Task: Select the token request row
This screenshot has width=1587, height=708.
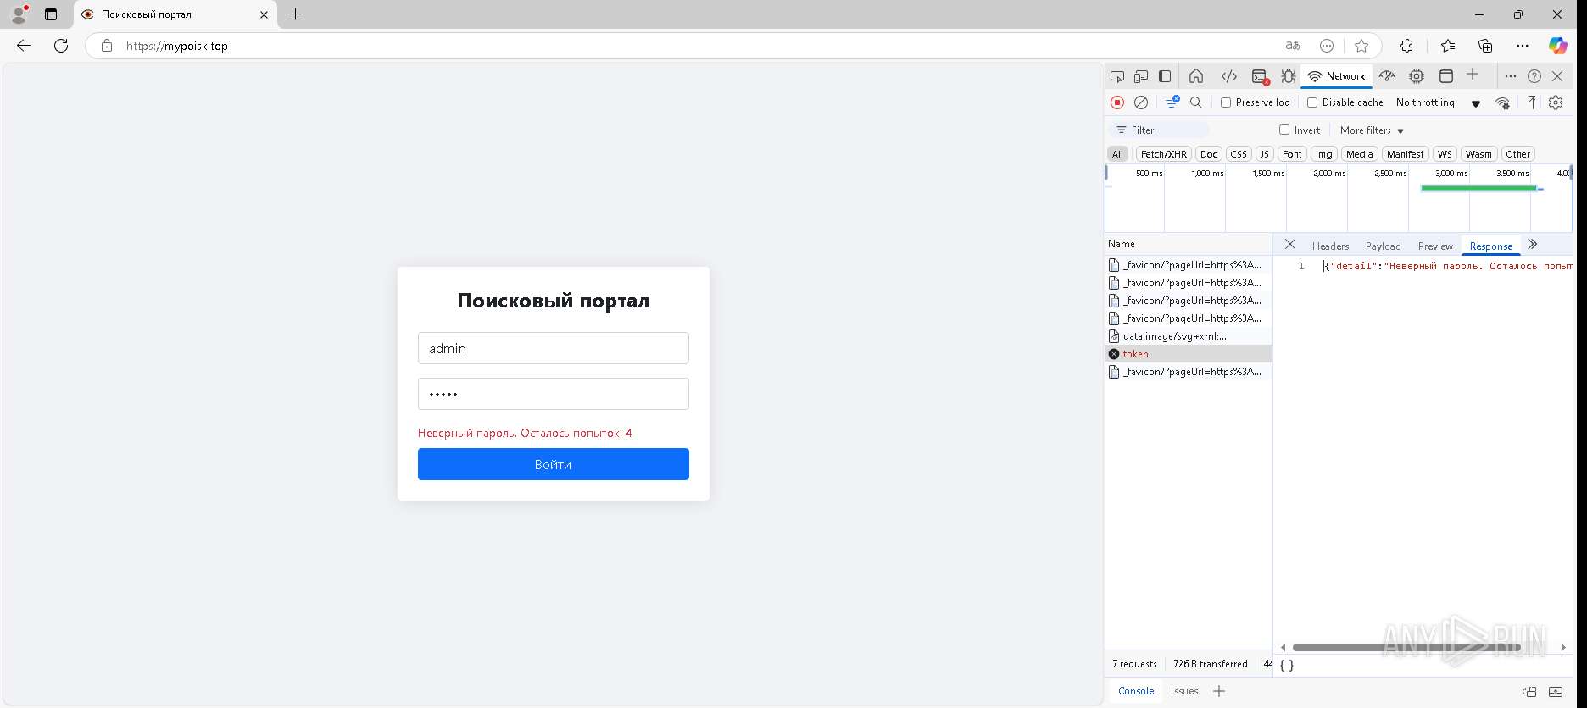Action: tap(1189, 354)
